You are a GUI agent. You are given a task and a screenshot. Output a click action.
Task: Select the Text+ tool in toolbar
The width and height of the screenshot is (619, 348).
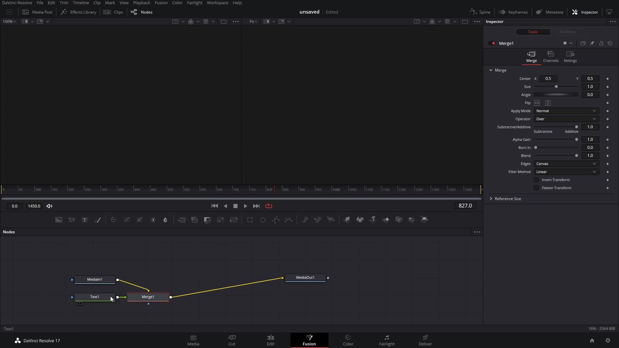tap(84, 220)
